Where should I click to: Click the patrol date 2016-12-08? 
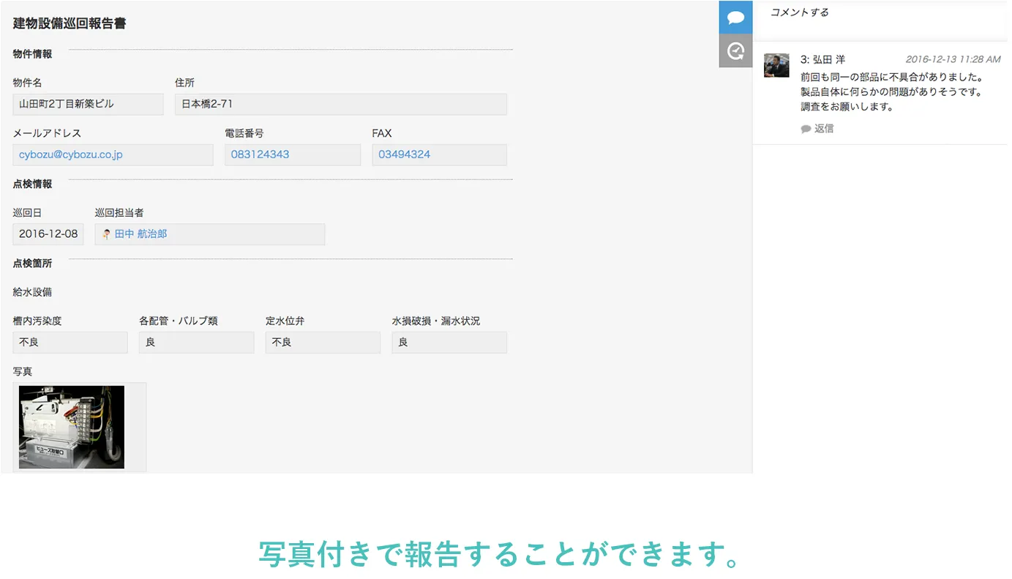click(x=48, y=234)
